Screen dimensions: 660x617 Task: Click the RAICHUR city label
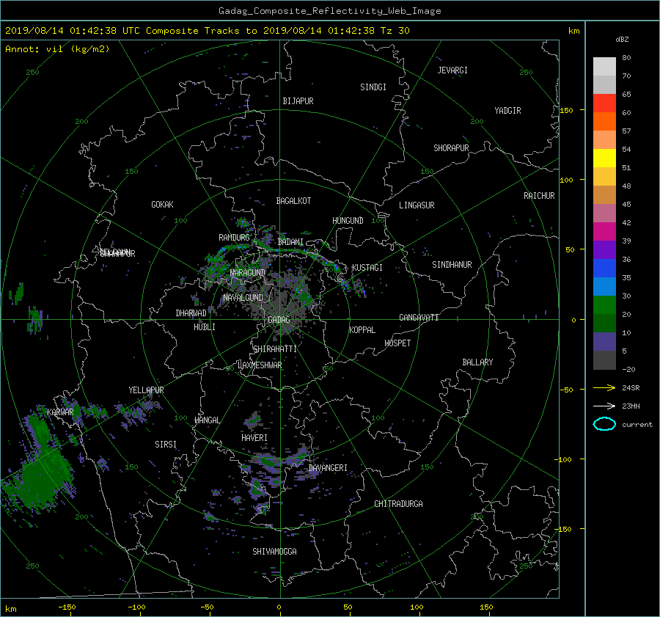539,196
